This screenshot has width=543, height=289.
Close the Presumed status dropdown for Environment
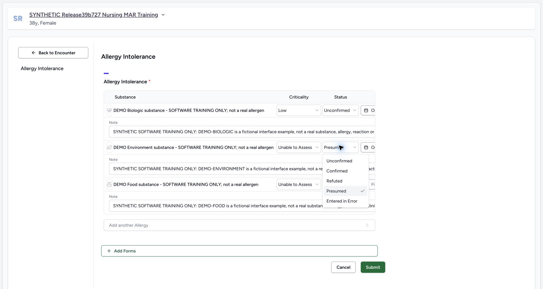tap(340, 147)
